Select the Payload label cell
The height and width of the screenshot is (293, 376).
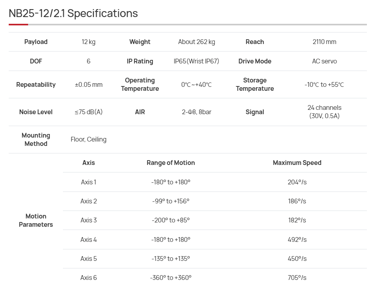pyautogui.click(x=36, y=42)
